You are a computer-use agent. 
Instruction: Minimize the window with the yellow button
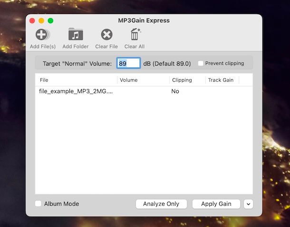41,20
